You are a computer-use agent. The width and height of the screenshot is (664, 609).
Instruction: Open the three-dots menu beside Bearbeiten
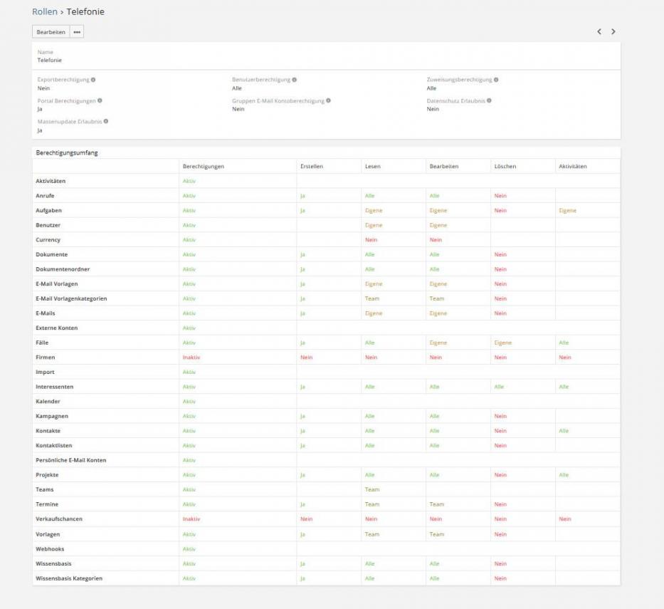(76, 32)
